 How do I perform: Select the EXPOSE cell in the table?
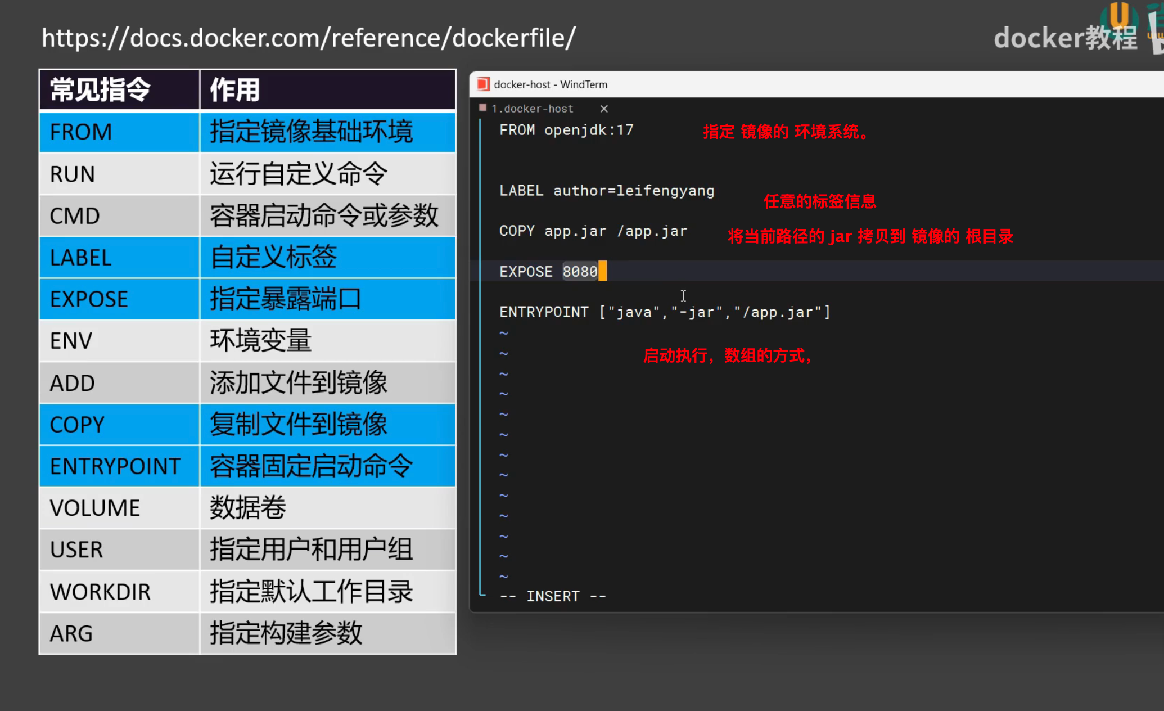click(x=119, y=299)
